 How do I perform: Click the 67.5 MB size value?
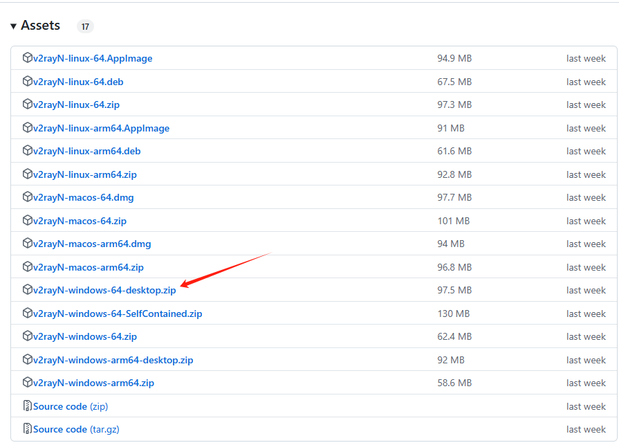point(454,82)
